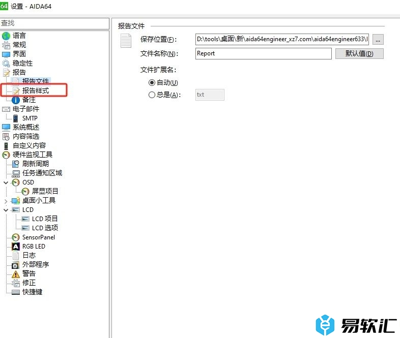400x338 pixels.
Task: Click the envelope icon beside 电子邮件
Action: click(x=6, y=109)
